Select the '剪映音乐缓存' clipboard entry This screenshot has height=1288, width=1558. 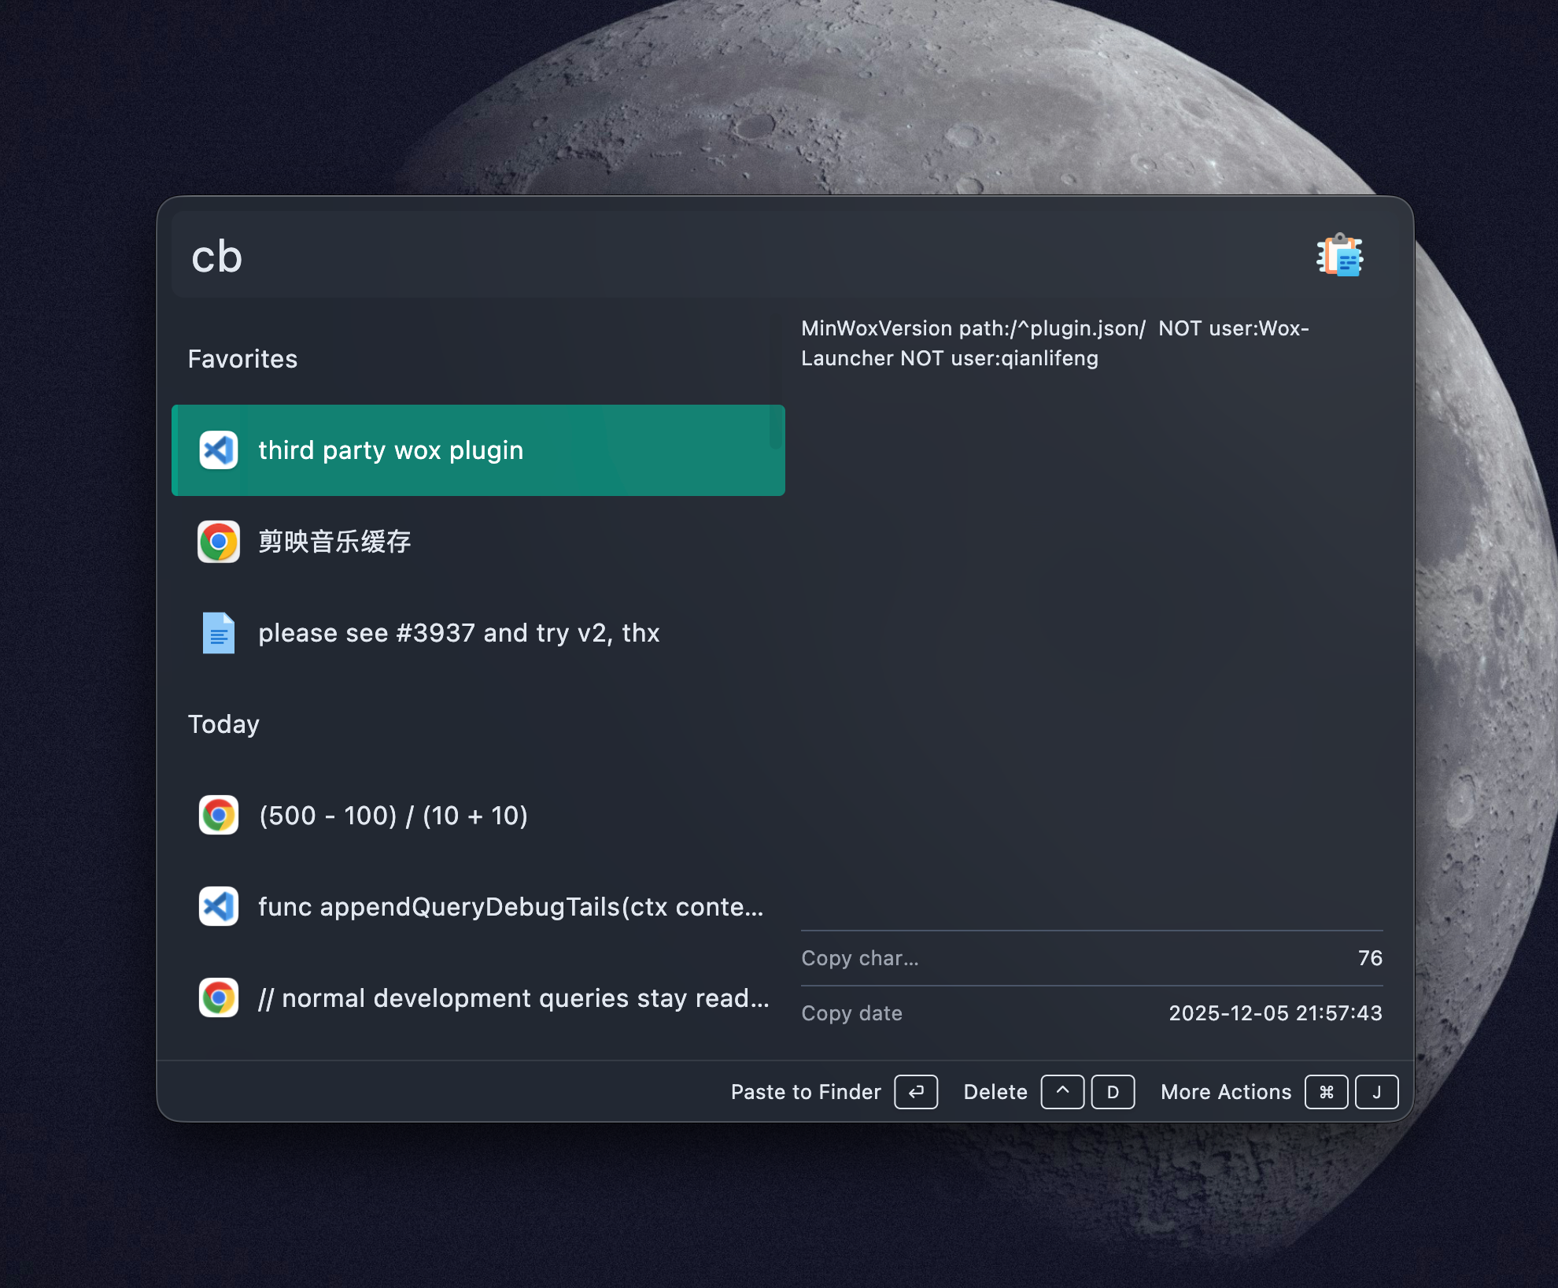[478, 542]
